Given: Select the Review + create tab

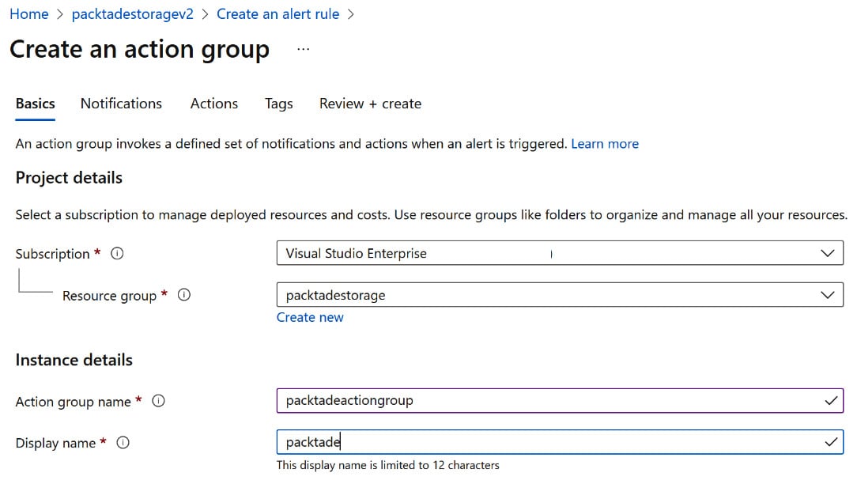Looking at the screenshot, I should [x=370, y=104].
